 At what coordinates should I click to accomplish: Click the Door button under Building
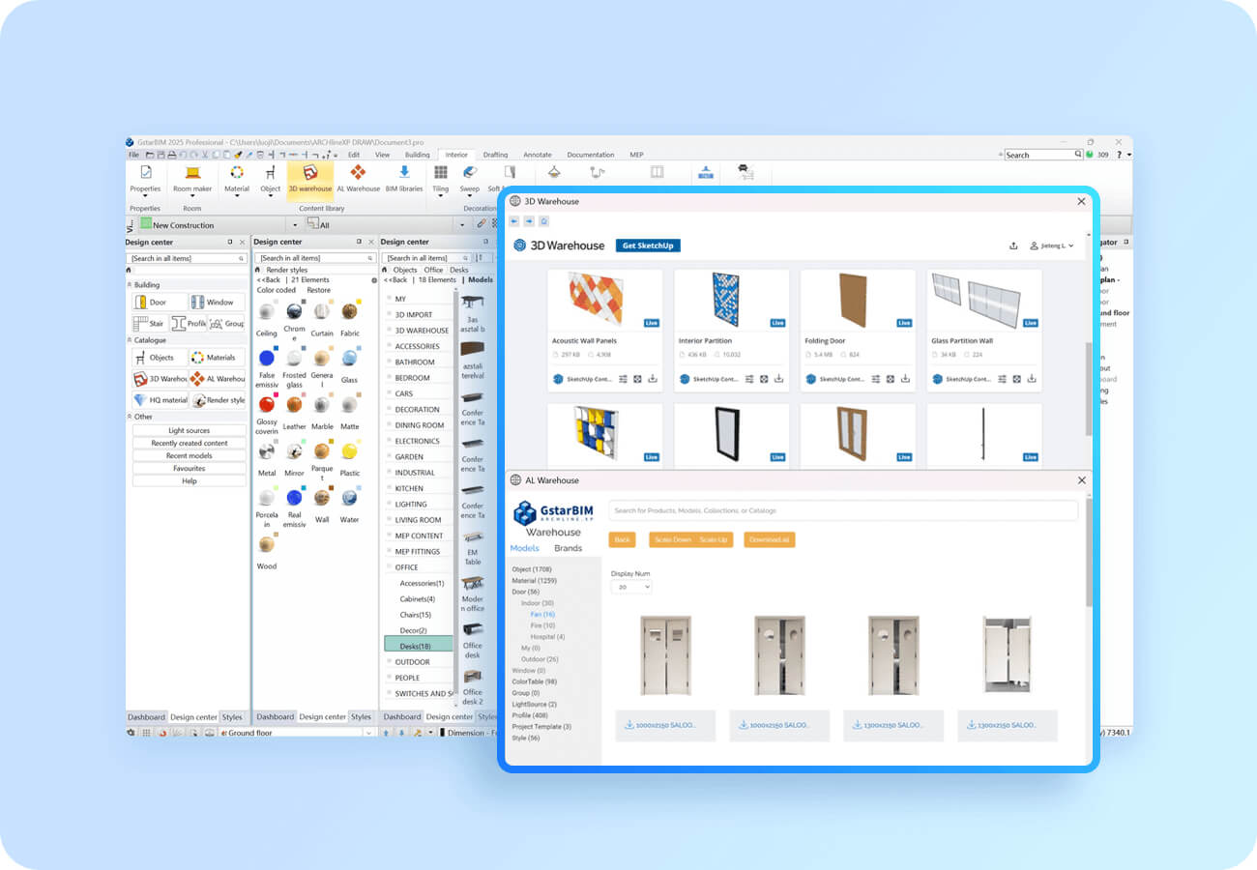161,303
